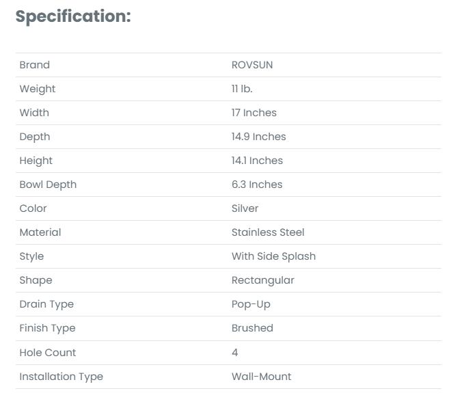Viewport: 453px width, 406px height.
Task: Click the Bowl Depth row label
Action: click(48, 185)
